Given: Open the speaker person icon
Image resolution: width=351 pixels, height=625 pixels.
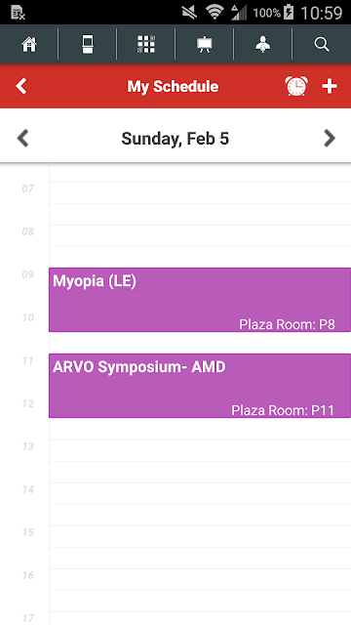Looking at the screenshot, I should pos(263,44).
